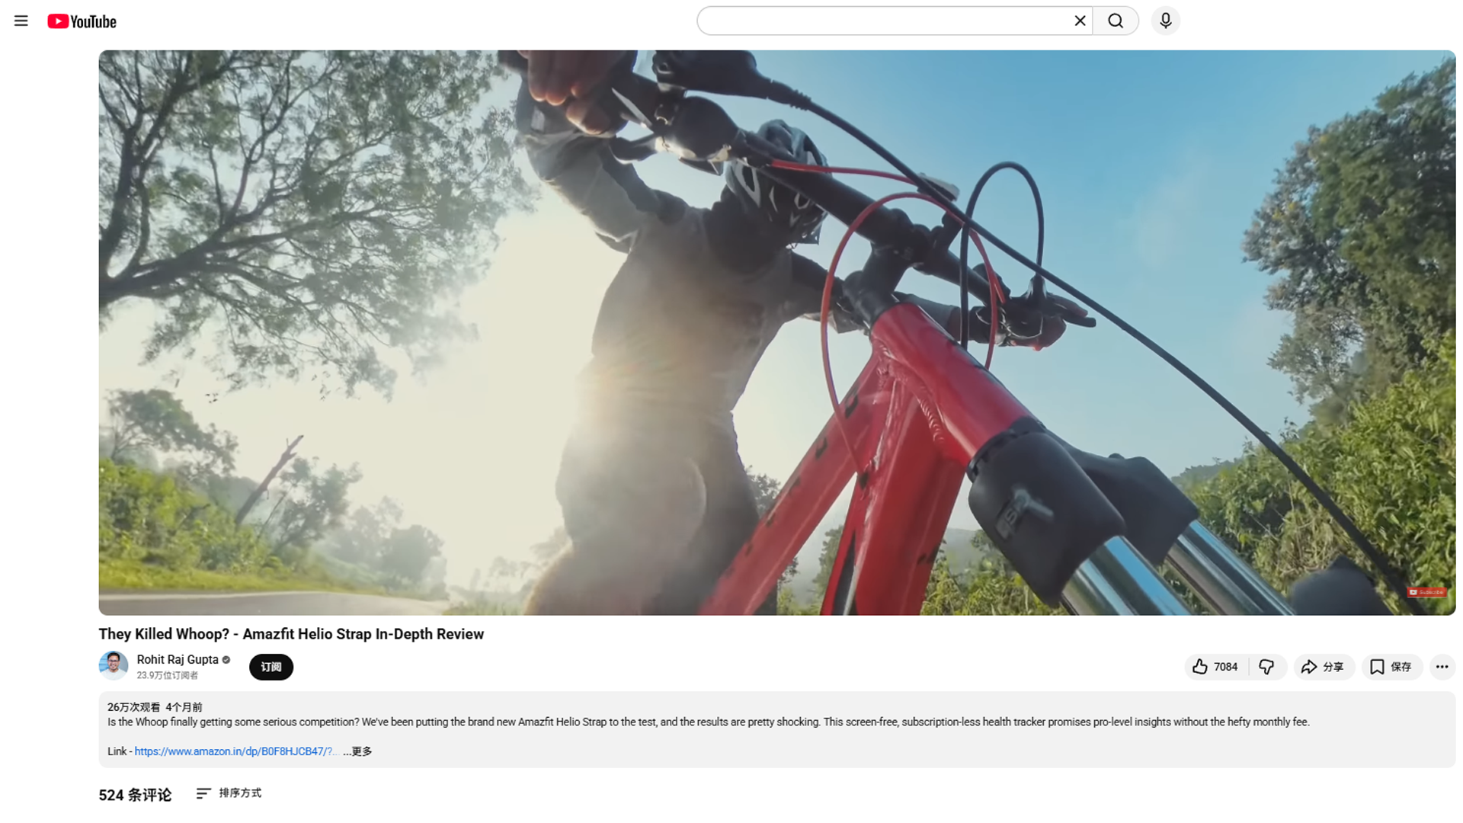The height and width of the screenshot is (823, 1463).
Task: Click the magnifying glass search button
Action: click(x=1116, y=21)
